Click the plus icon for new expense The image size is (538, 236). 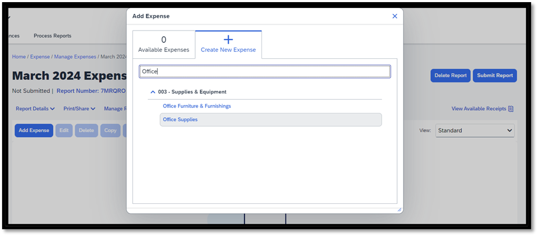coord(228,40)
